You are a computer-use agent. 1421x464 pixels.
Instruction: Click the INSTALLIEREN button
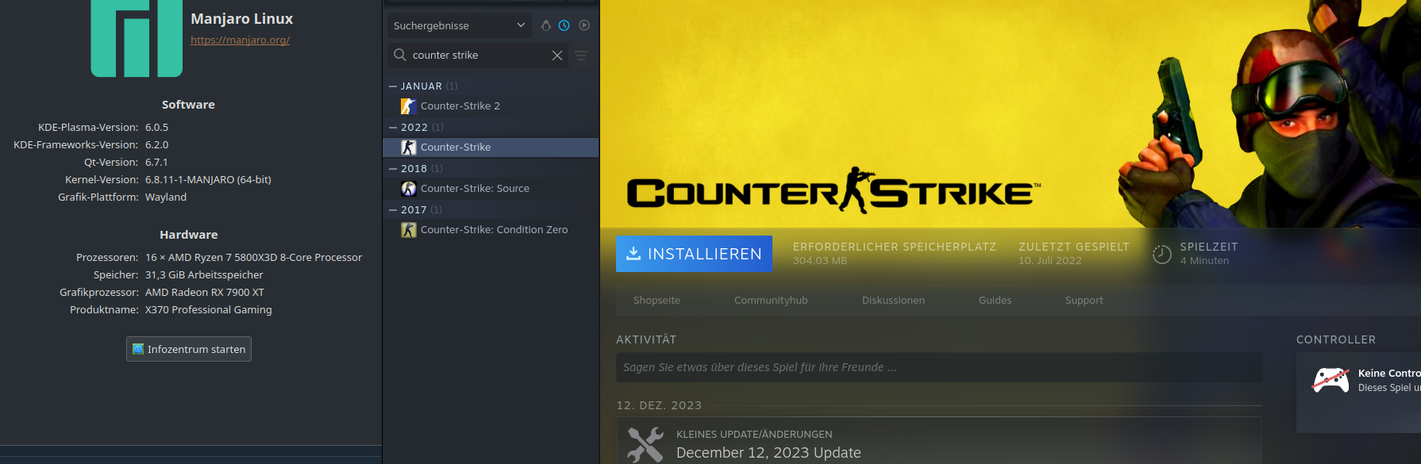[x=694, y=254]
